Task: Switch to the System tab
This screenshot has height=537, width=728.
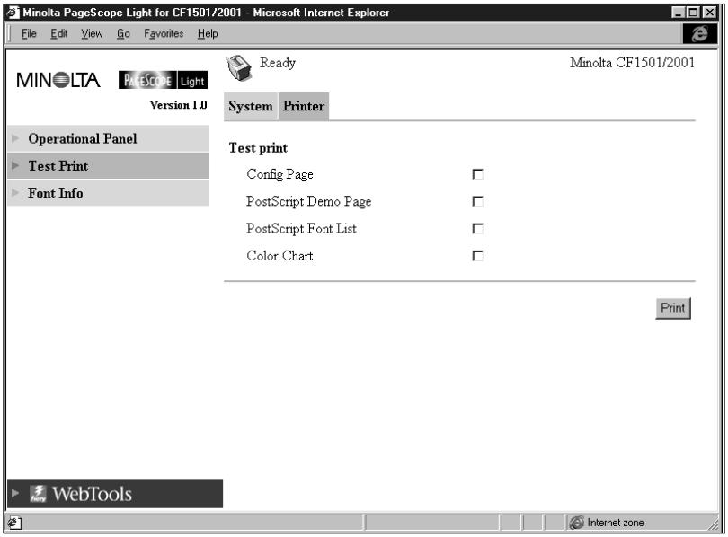Action: (x=251, y=106)
